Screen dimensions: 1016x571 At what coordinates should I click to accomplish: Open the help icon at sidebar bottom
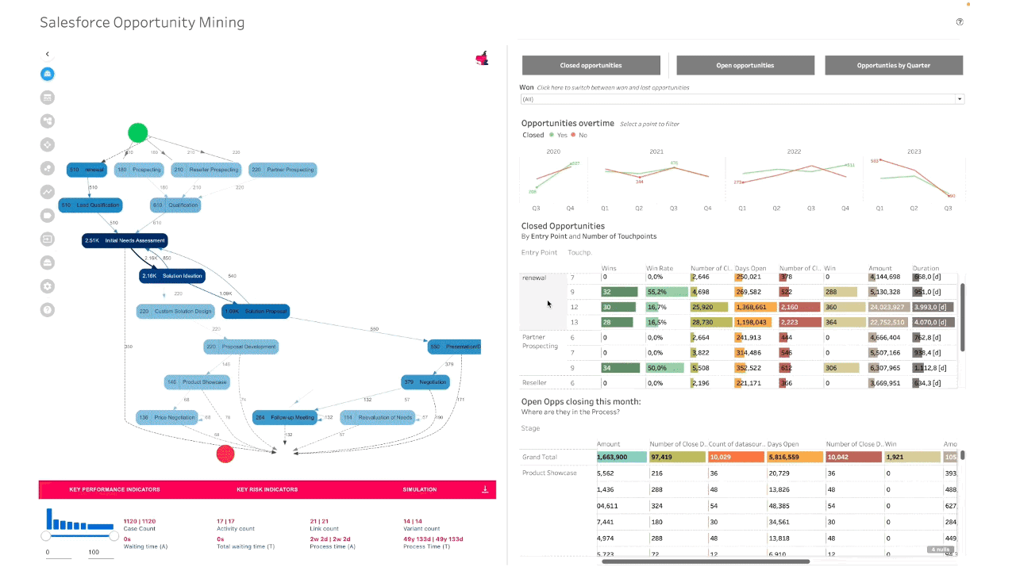click(47, 309)
